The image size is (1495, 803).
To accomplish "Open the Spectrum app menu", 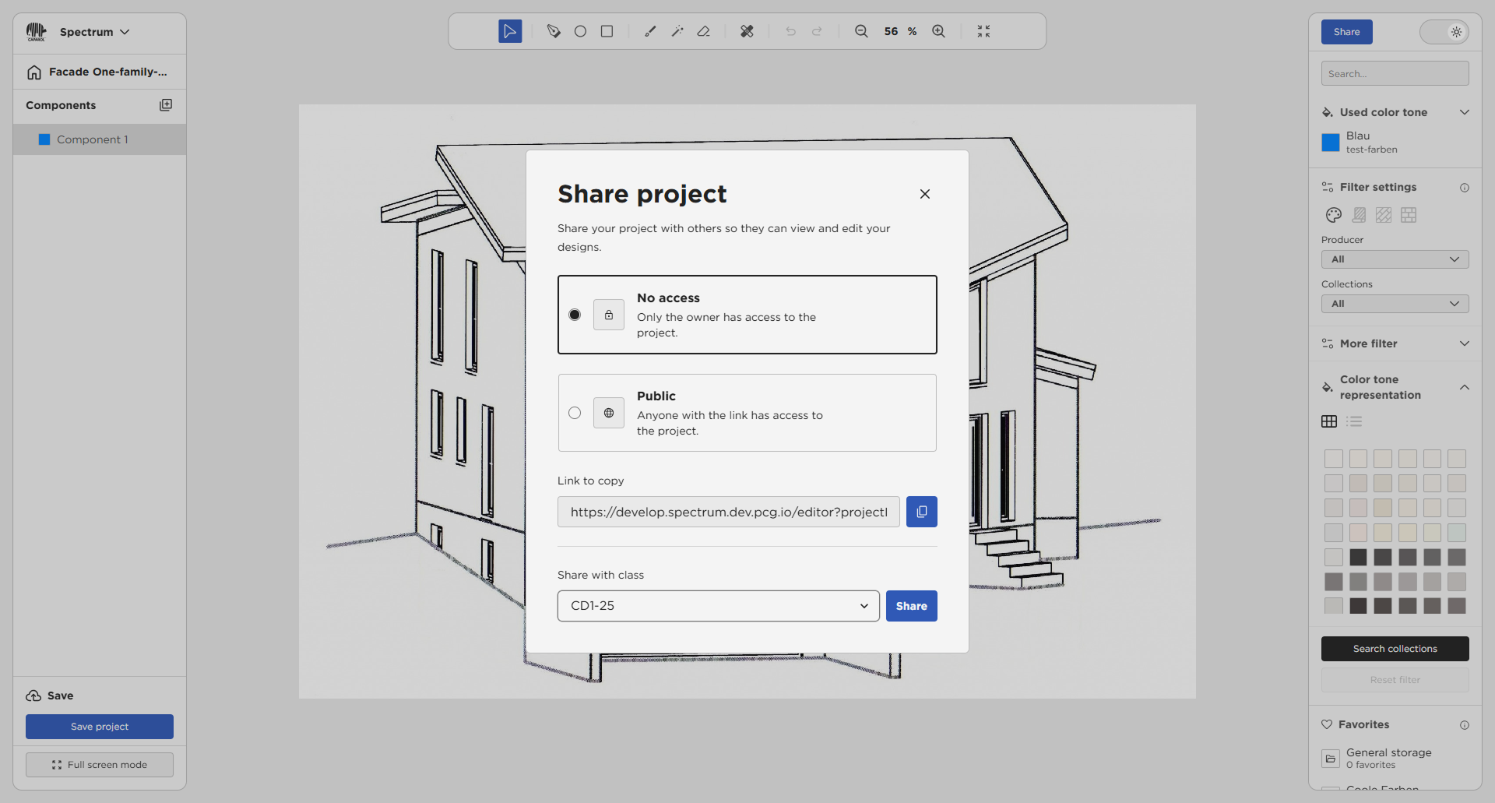I will coord(93,32).
